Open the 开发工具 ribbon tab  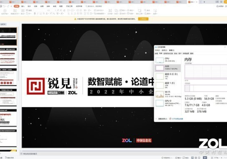pyautogui.click(x=69, y=6)
